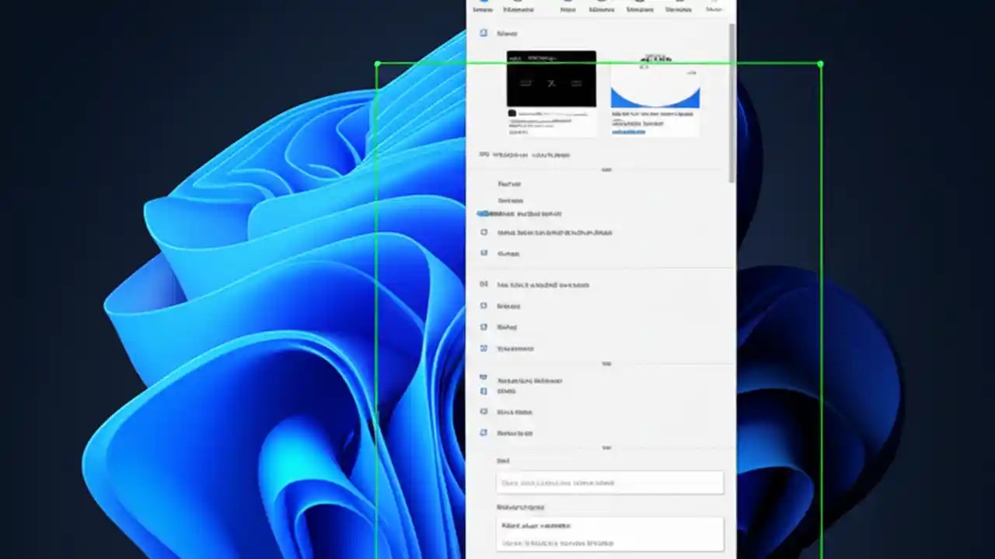Select the icon next to the bottommost list item
995x559 pixels.
484,432
